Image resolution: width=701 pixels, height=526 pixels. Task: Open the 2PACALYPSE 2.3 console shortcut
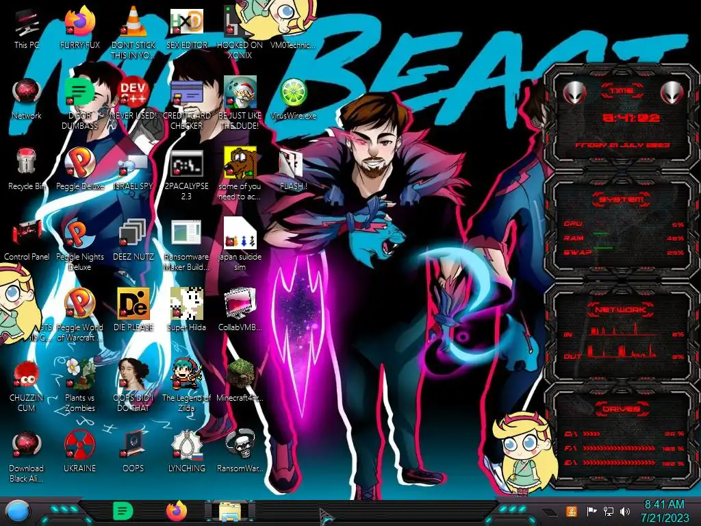(x=186, y=175)
